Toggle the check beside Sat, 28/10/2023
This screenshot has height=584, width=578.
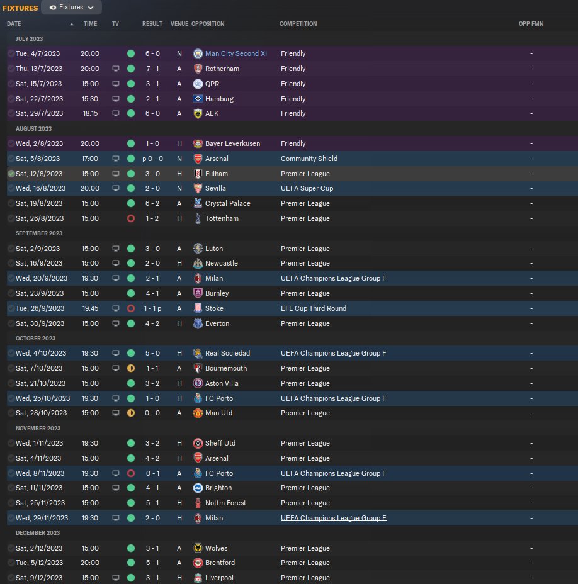[11, 413]
